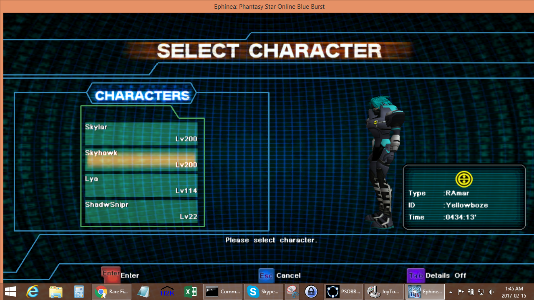
Task: Switch to the Ephinea PSOBB taskbar button
Action: 425,292
